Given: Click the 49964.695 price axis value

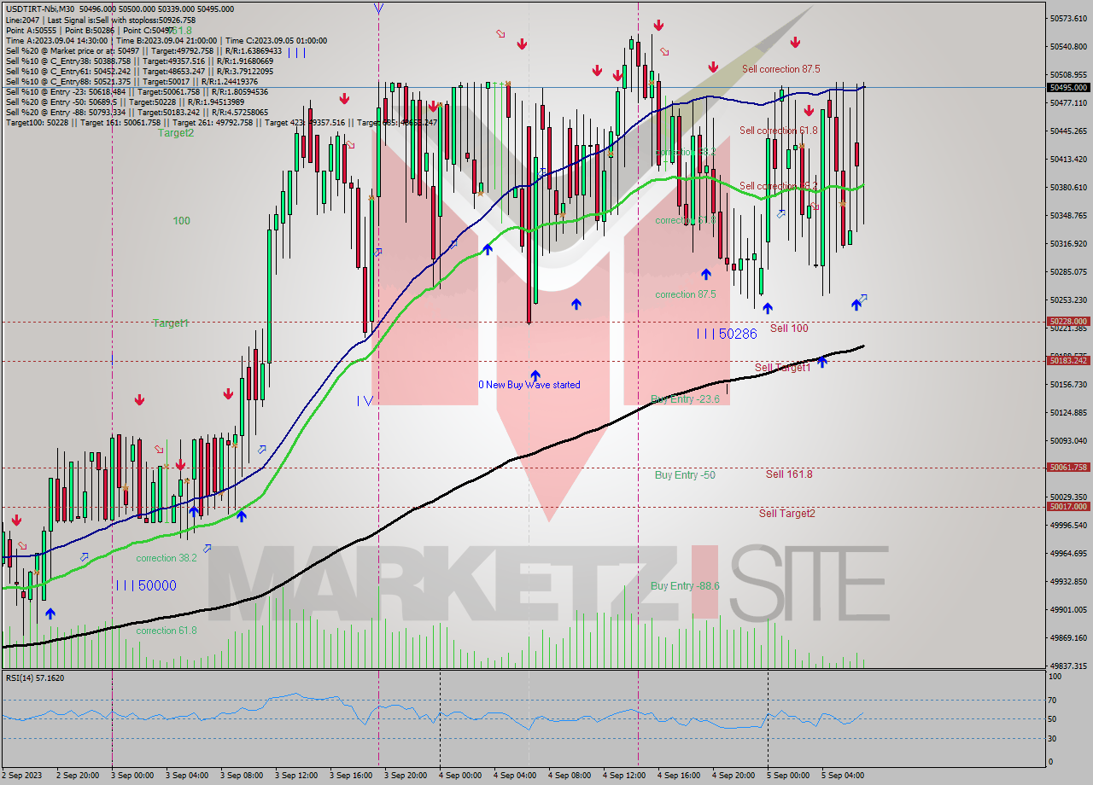Looking at the screenshot, I should 1068,553.
